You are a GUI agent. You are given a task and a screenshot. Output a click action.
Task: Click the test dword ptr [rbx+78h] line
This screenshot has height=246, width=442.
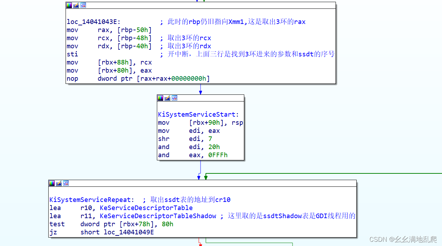(x=111, y=224)
